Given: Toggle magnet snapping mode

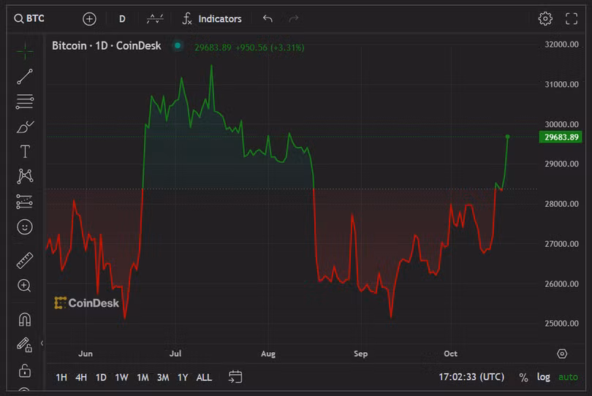Looking at the screenshot, I should tap(25, 319).
